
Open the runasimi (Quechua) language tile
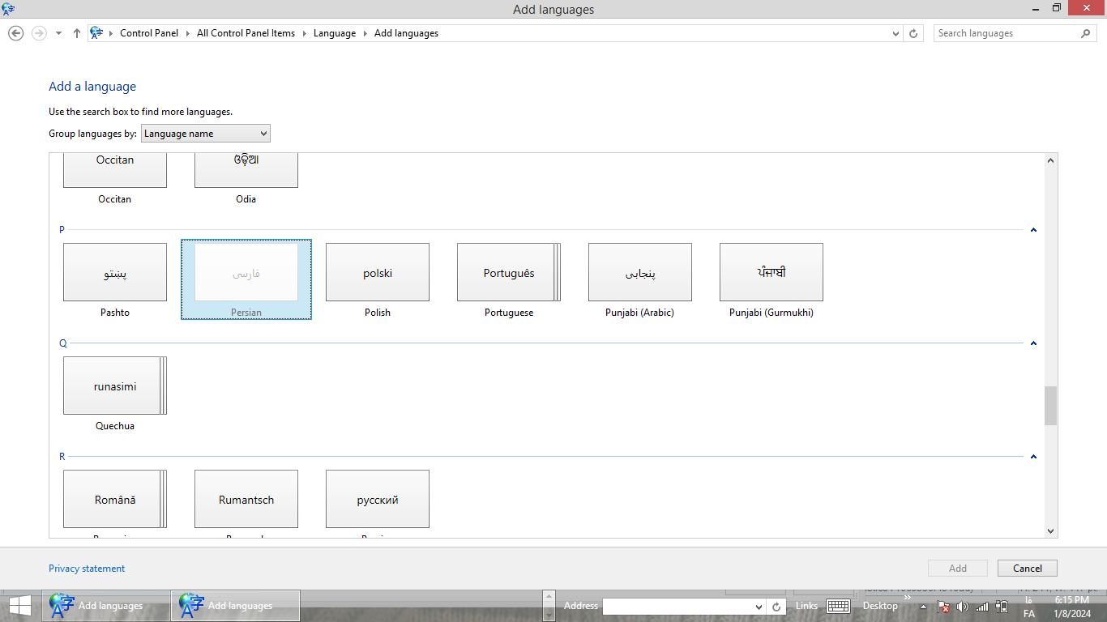(115, 393)
